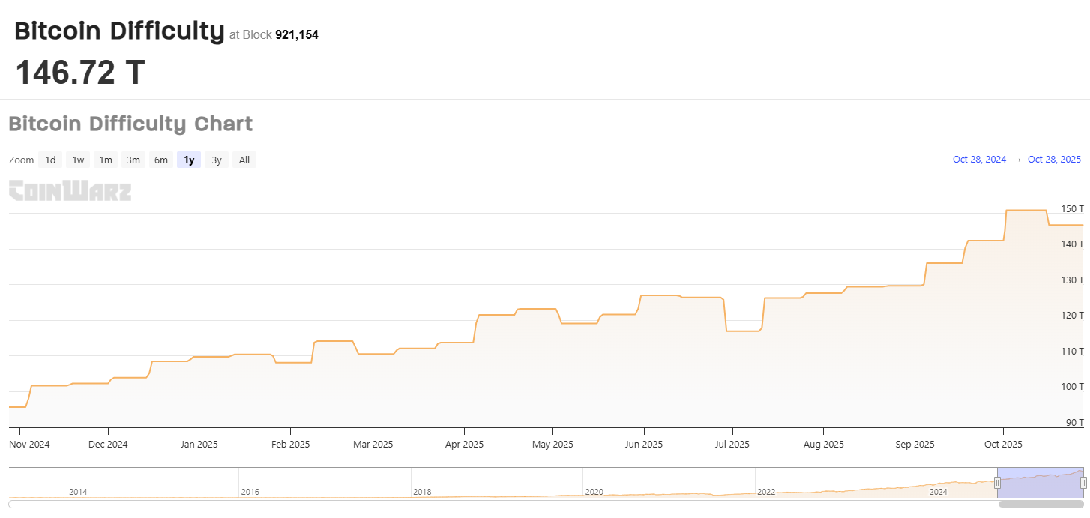The width and height of the screenshot is (1090, 518).
Task: Open the Oct 28, 2025 end date
Action: [x=1054, y=159]
